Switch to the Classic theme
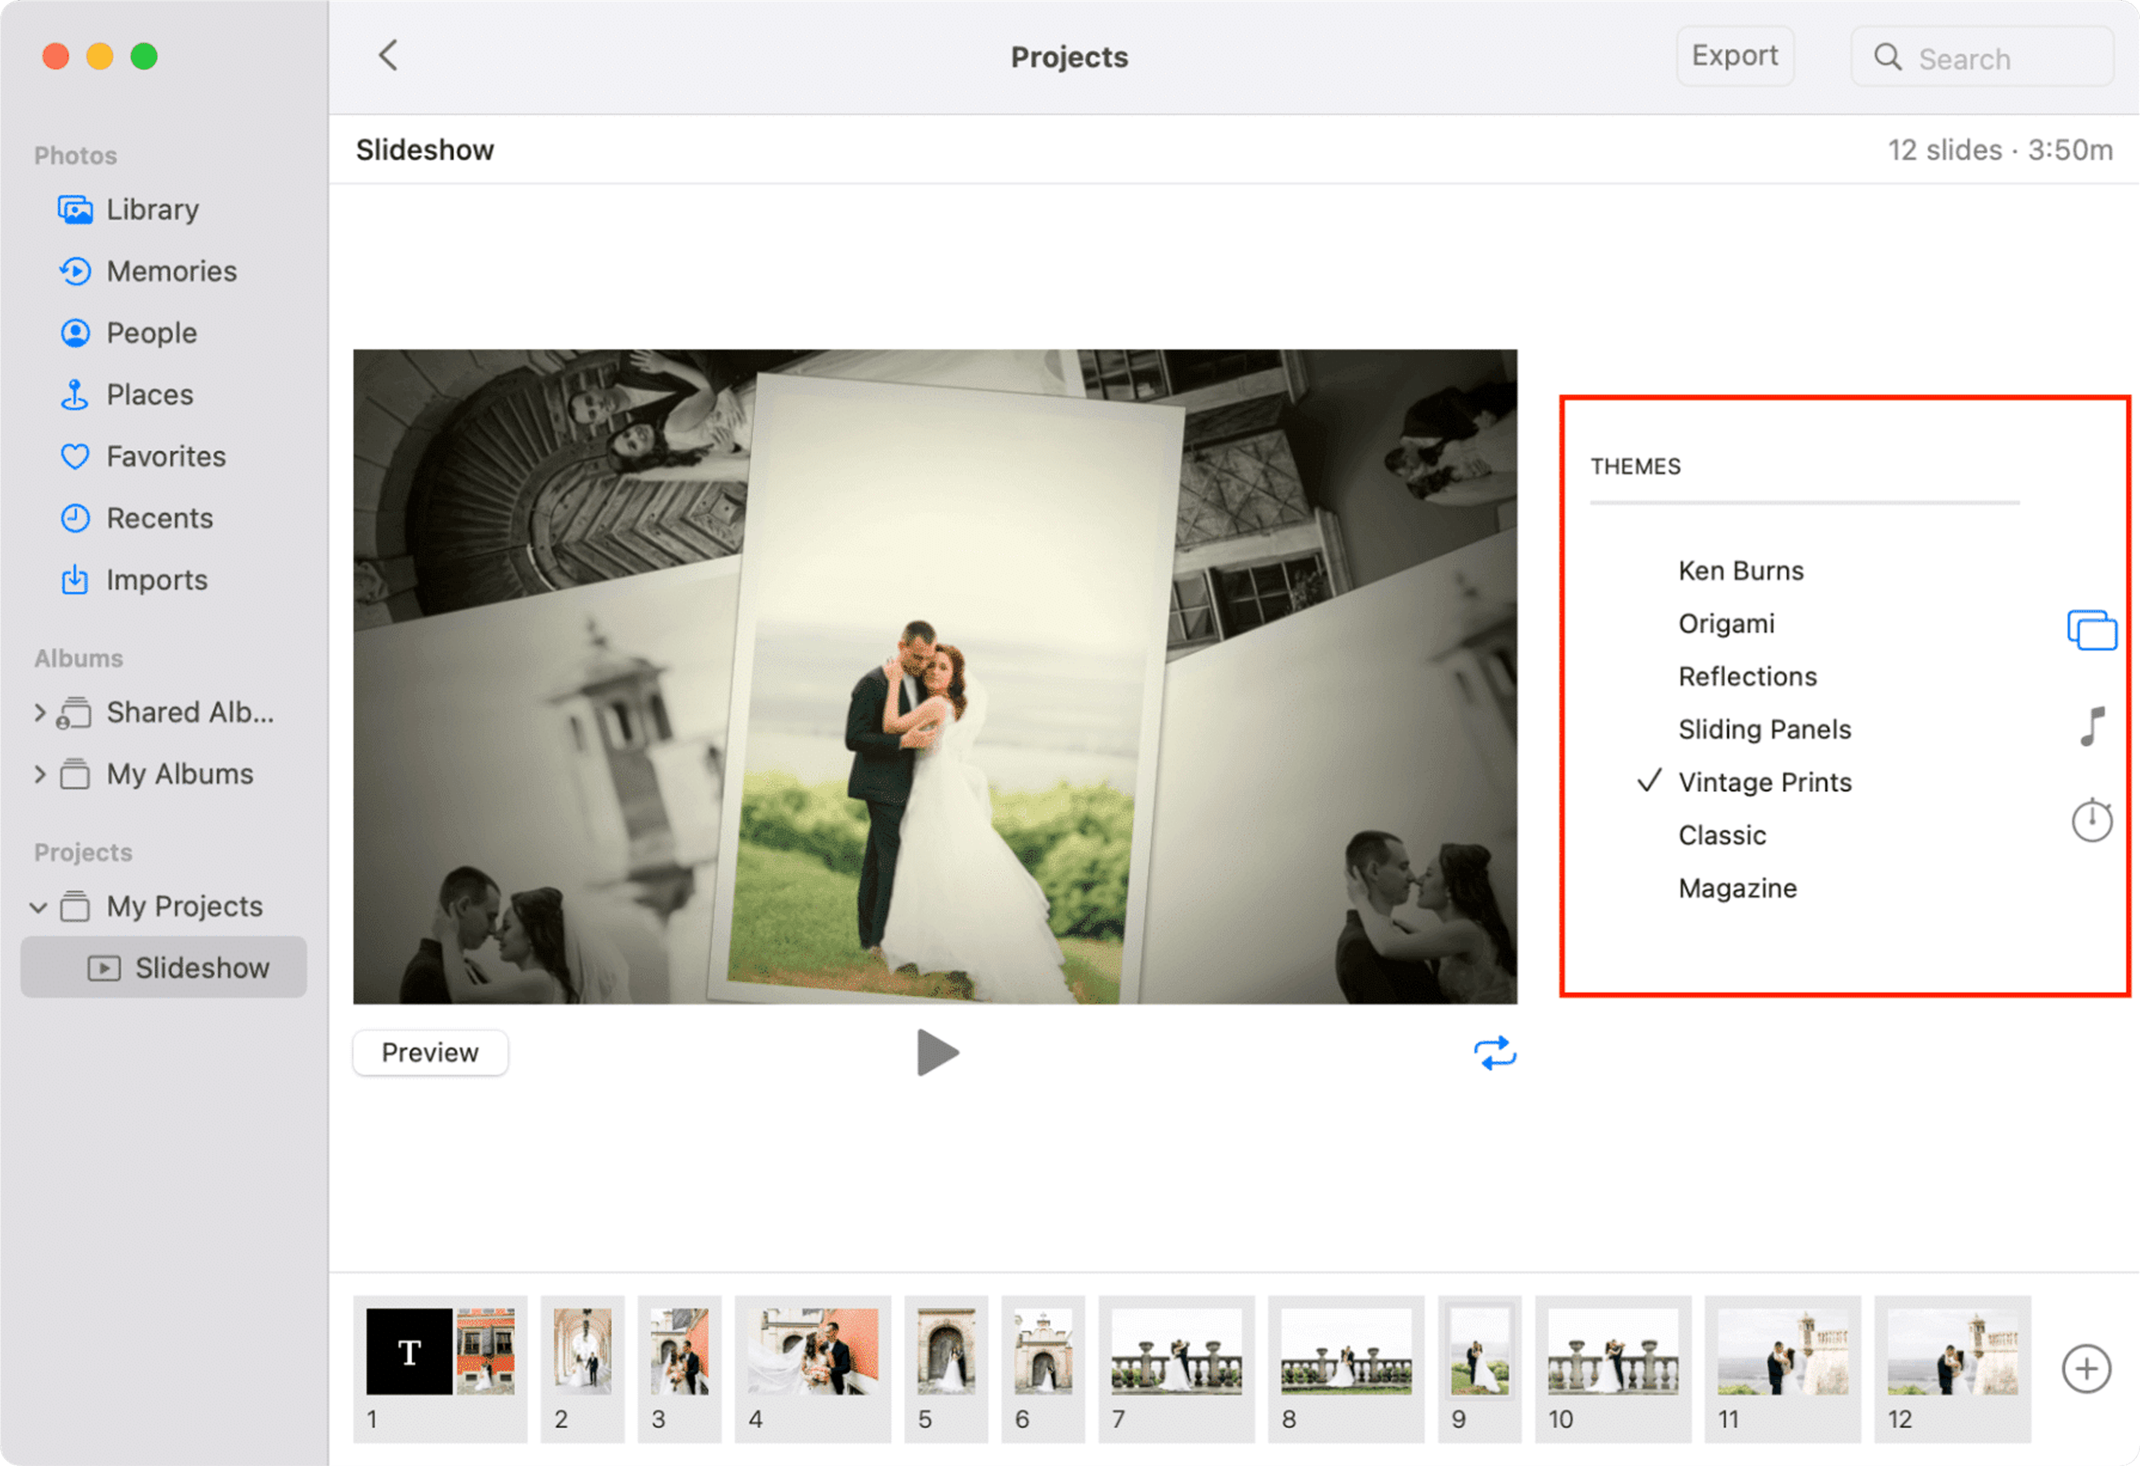The height and width of the screenshot is (1466, 2140). (x=1722, y=835)
